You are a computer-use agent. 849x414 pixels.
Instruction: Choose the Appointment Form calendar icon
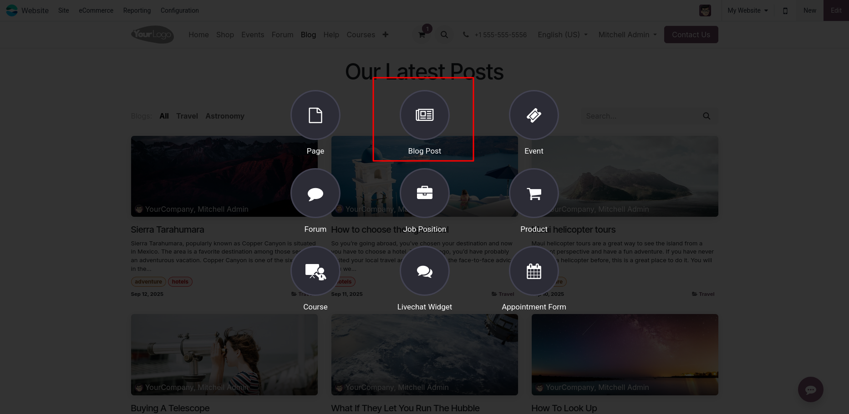click(x=534, y=271)
